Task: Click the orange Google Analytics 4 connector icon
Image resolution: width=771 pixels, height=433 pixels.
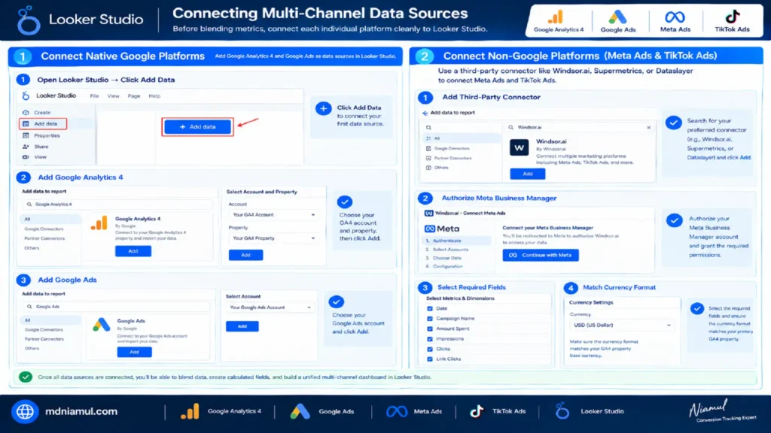Action: coord(99,223)
